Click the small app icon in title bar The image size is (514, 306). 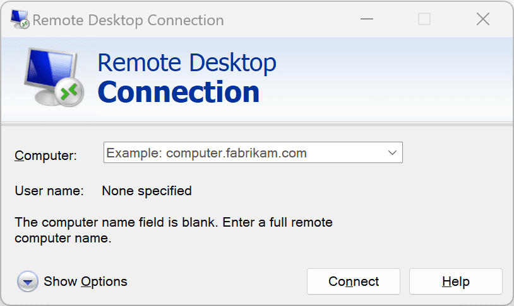tap(20, 20)
